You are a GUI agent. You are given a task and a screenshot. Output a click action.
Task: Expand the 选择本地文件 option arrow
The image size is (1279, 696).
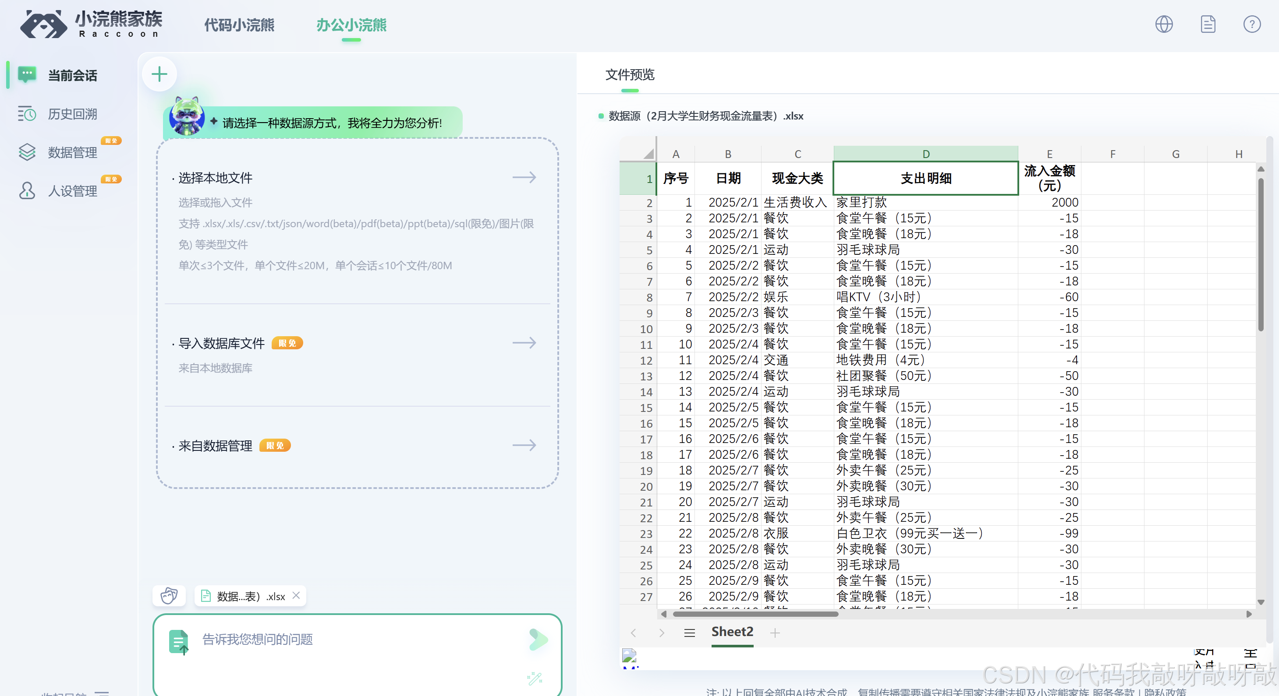click(524, 178)
